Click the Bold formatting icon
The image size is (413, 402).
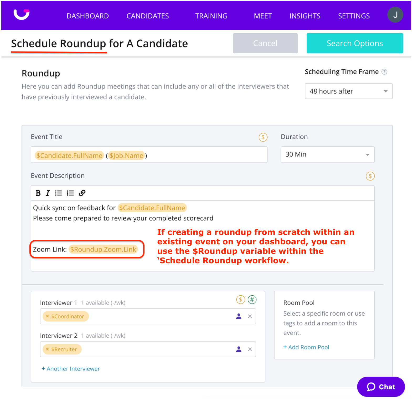click(38, 193)
